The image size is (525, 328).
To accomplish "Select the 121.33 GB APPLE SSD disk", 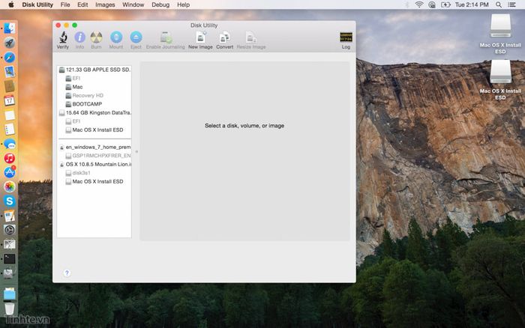I will tap(94, 70).
